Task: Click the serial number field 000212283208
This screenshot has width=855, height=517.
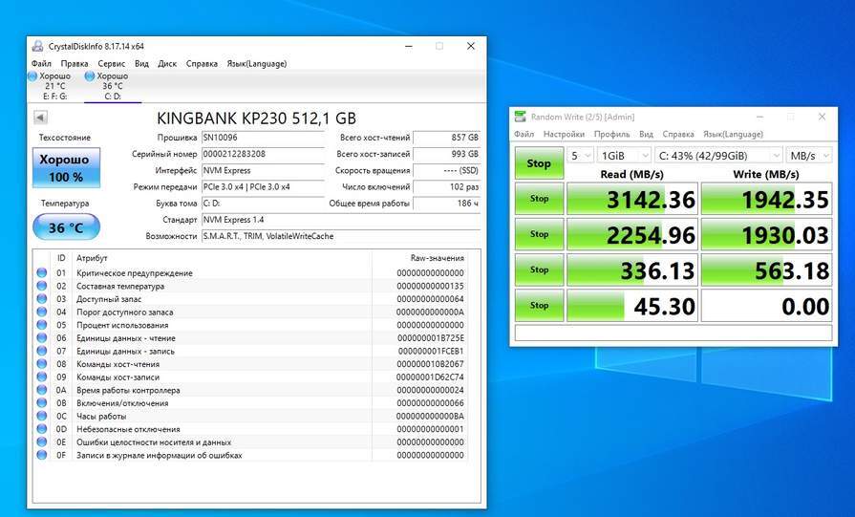Action: pyautogui.click(x=263, y=154)
